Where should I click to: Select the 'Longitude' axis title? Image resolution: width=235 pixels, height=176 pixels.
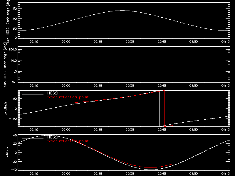[x=5, y=109]
